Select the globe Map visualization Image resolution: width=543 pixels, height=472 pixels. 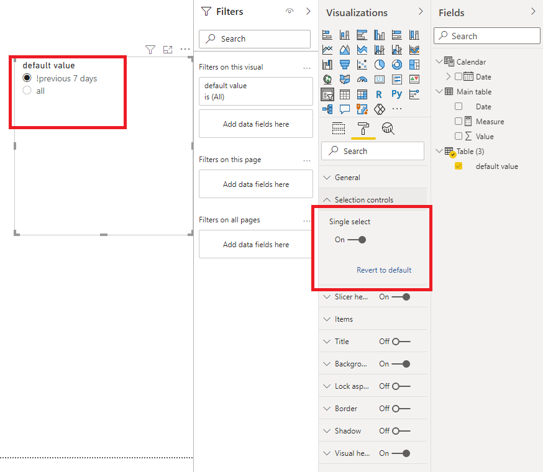(327, 79)
